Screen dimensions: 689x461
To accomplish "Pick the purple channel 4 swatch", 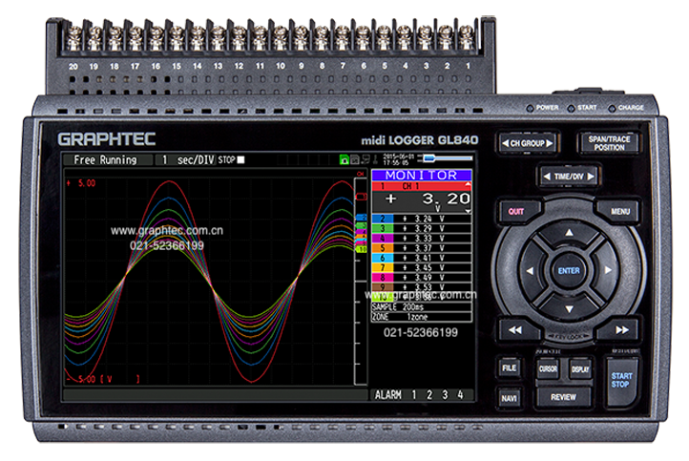I will point(383,239).
